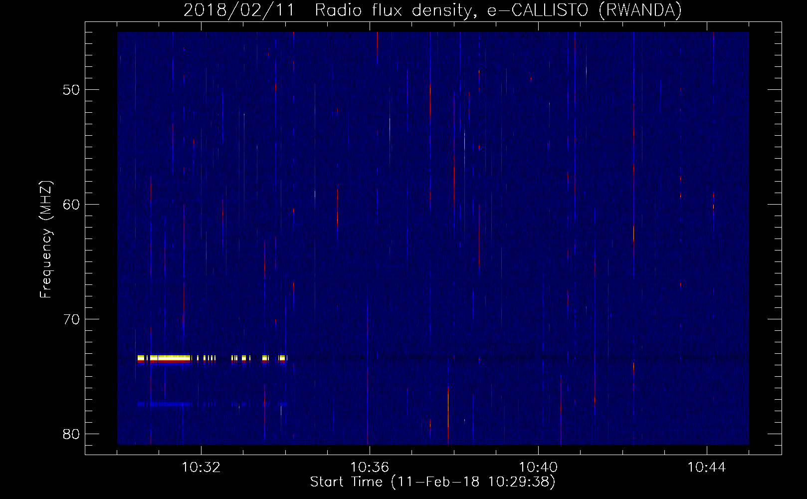This screenshot has width=807, height=499.
Task: Click the 80 MHz frequency tick label
Action: 72,434
